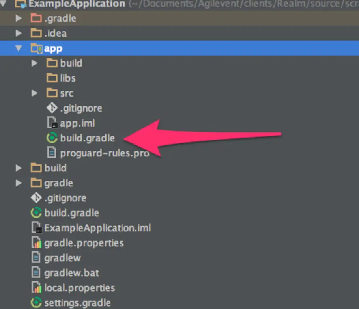The height and width of the screenshot is (309, 359).
Task: Expand the .gradle folder
Action: pyautogui.click(x=18, y=18)
